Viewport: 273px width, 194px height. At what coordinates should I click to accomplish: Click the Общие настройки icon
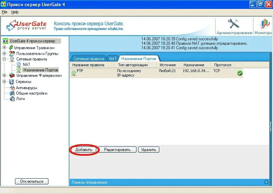pyautogui.click(x=12, y=93)
